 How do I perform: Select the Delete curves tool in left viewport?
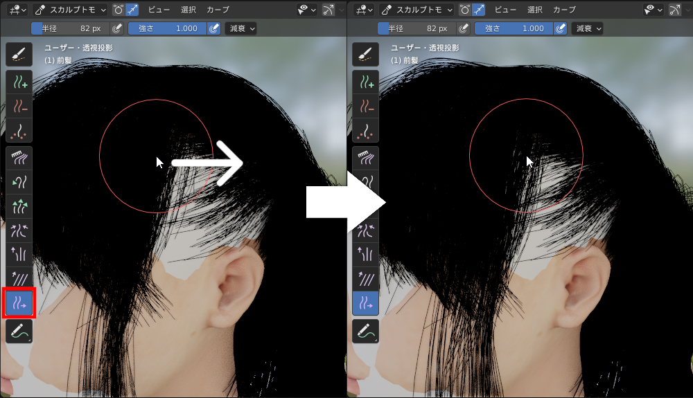(19, 107)
